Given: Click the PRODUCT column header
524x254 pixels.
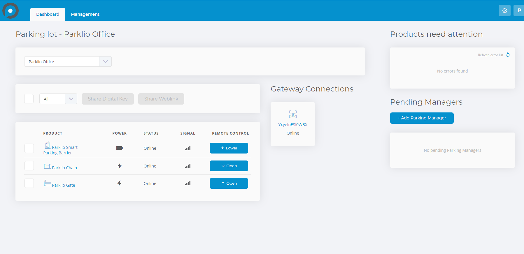Looking at the screenshot, I should coord(53,133).
